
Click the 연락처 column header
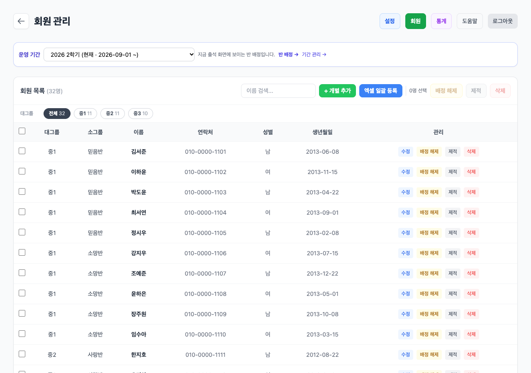(x=205, y=132)
